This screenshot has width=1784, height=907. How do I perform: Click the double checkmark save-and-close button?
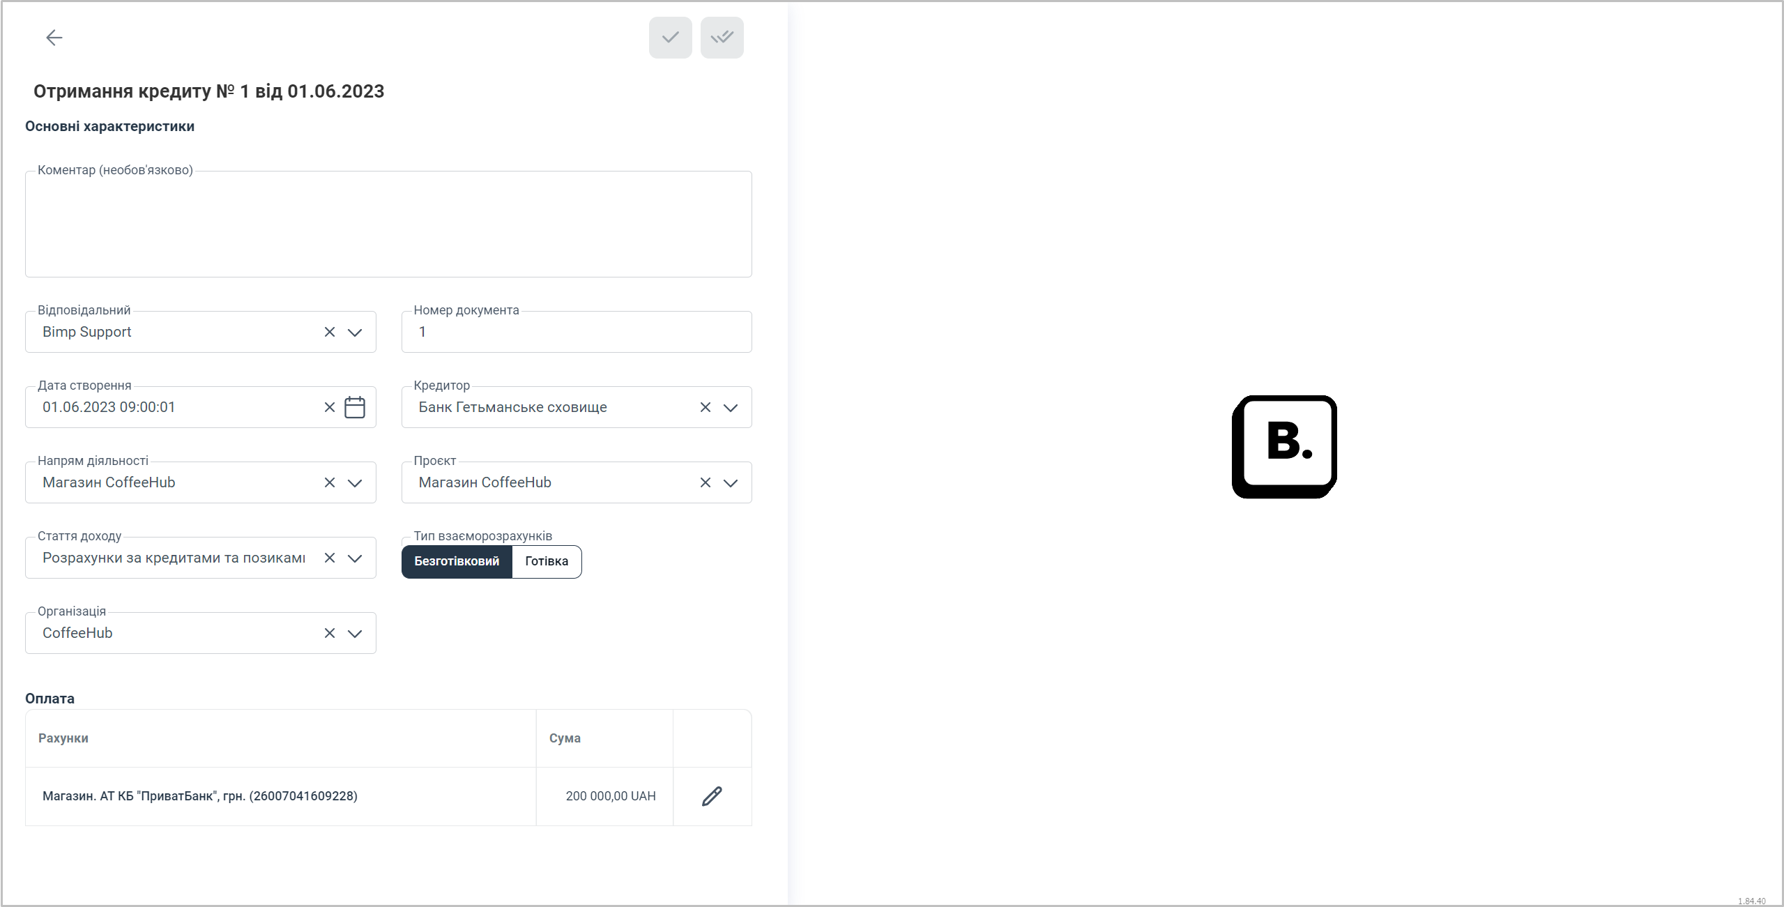point(722,38)
